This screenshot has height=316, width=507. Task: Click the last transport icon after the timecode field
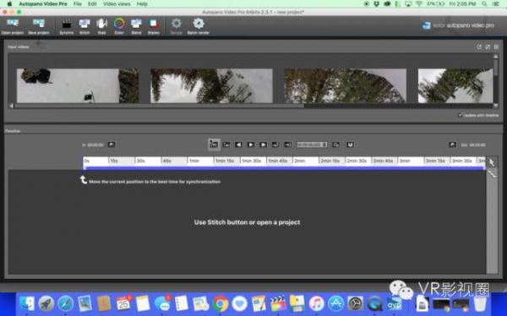(x=350, y=145)
